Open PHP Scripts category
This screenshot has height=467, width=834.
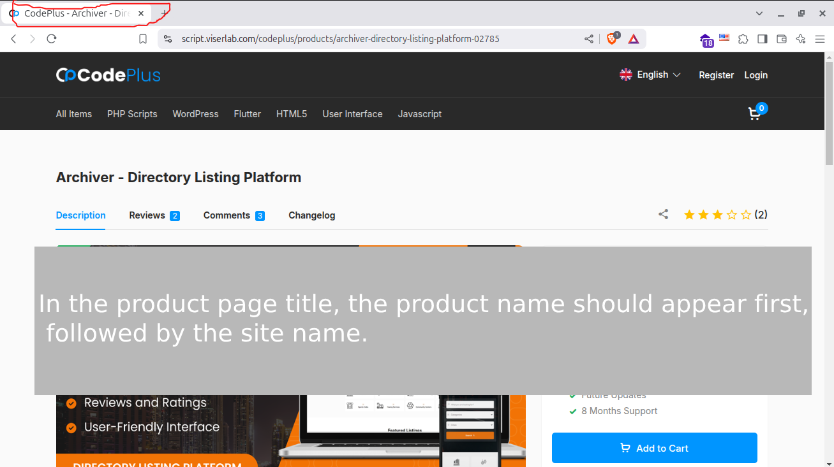tap(132, 114)
